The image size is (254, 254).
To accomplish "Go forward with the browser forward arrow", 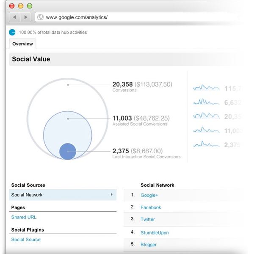I will coord(25,17).
